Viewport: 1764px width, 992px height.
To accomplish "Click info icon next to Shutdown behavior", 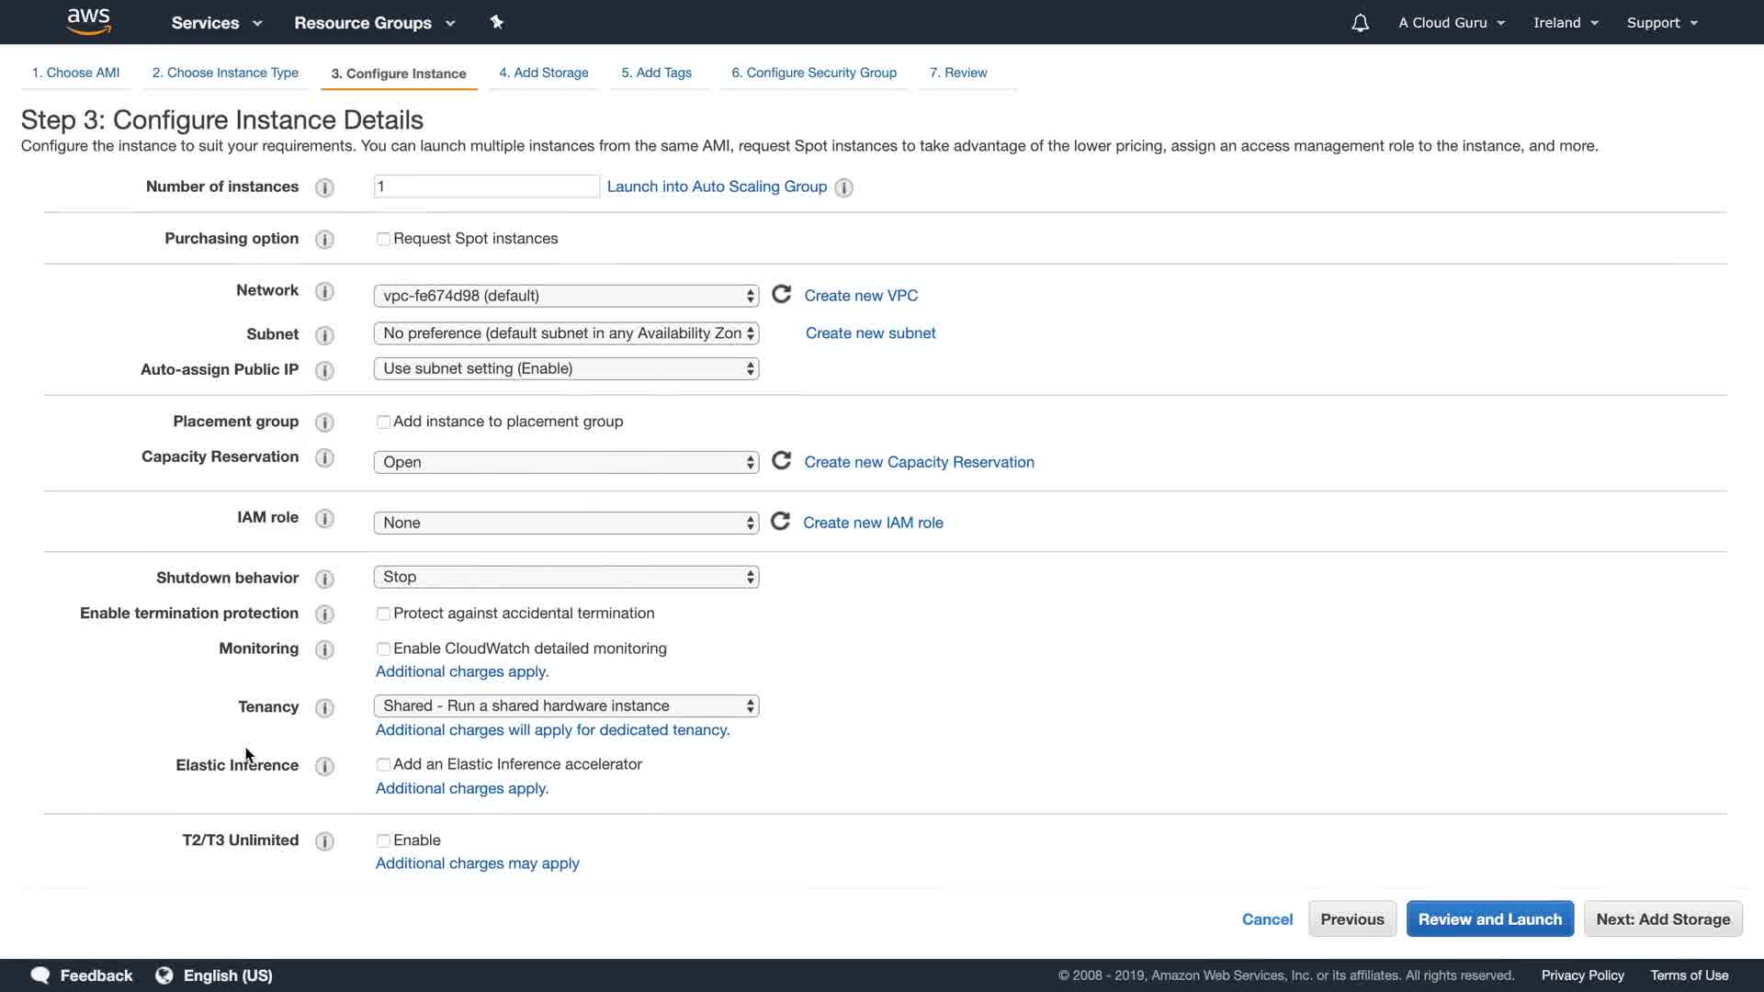I will (324, 579).
